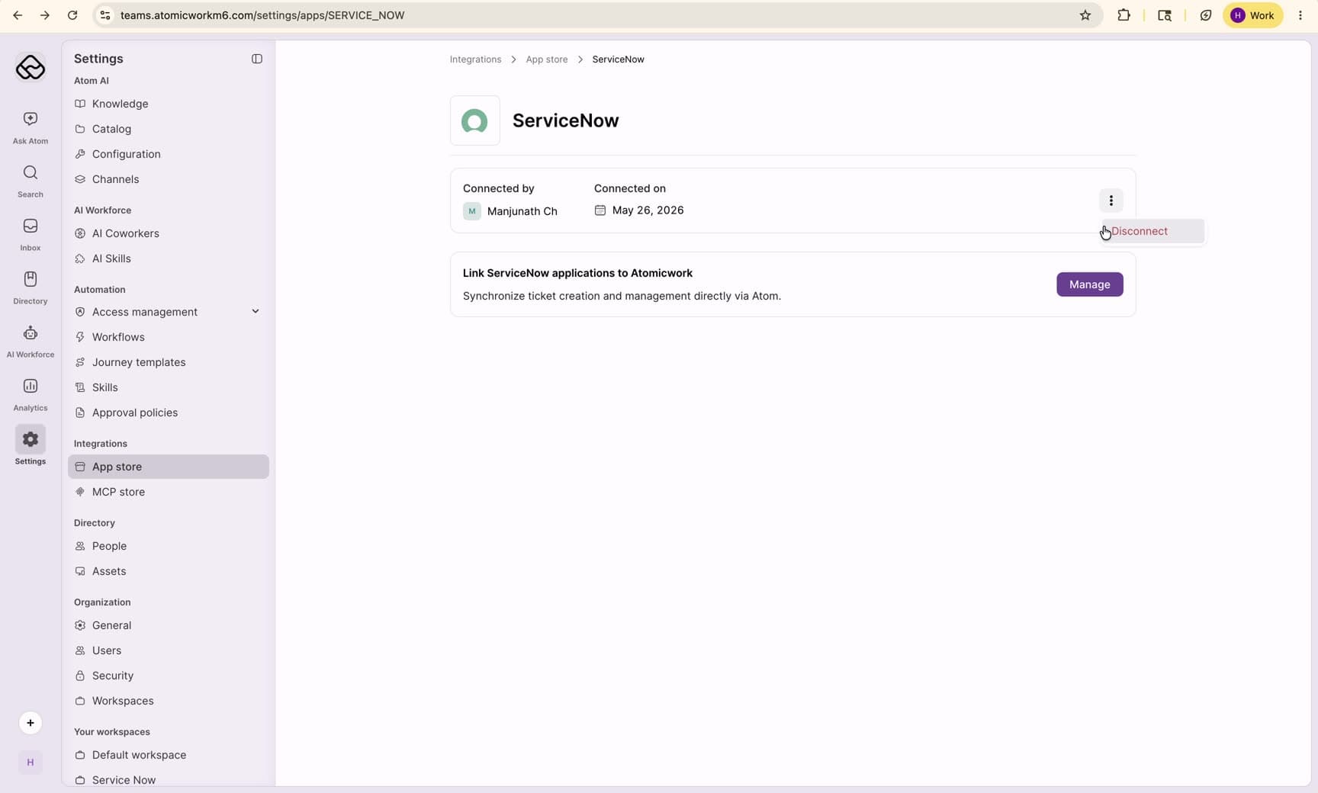The image size is (1318, 793).
Task: Click the browser forward arrow
Action: 45,15
